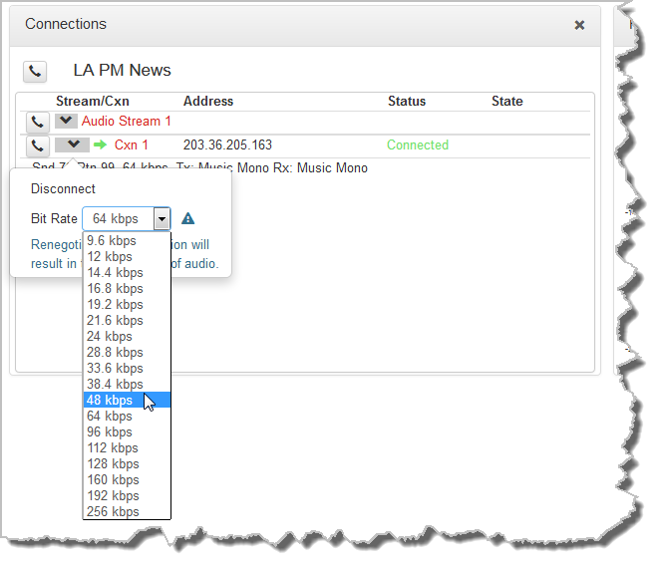The image size is (662, 572).
Task: Select 160 kbps bit rate
Action: pos(127,480)
